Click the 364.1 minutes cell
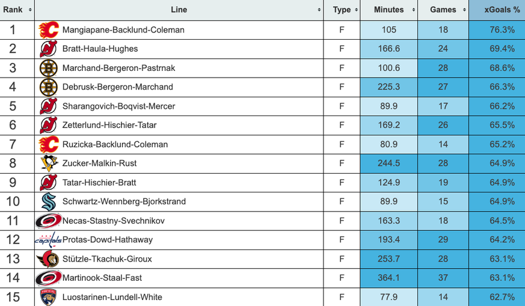Image resolution: width=525 pixels, height=306 pixels. coord(389,278)
